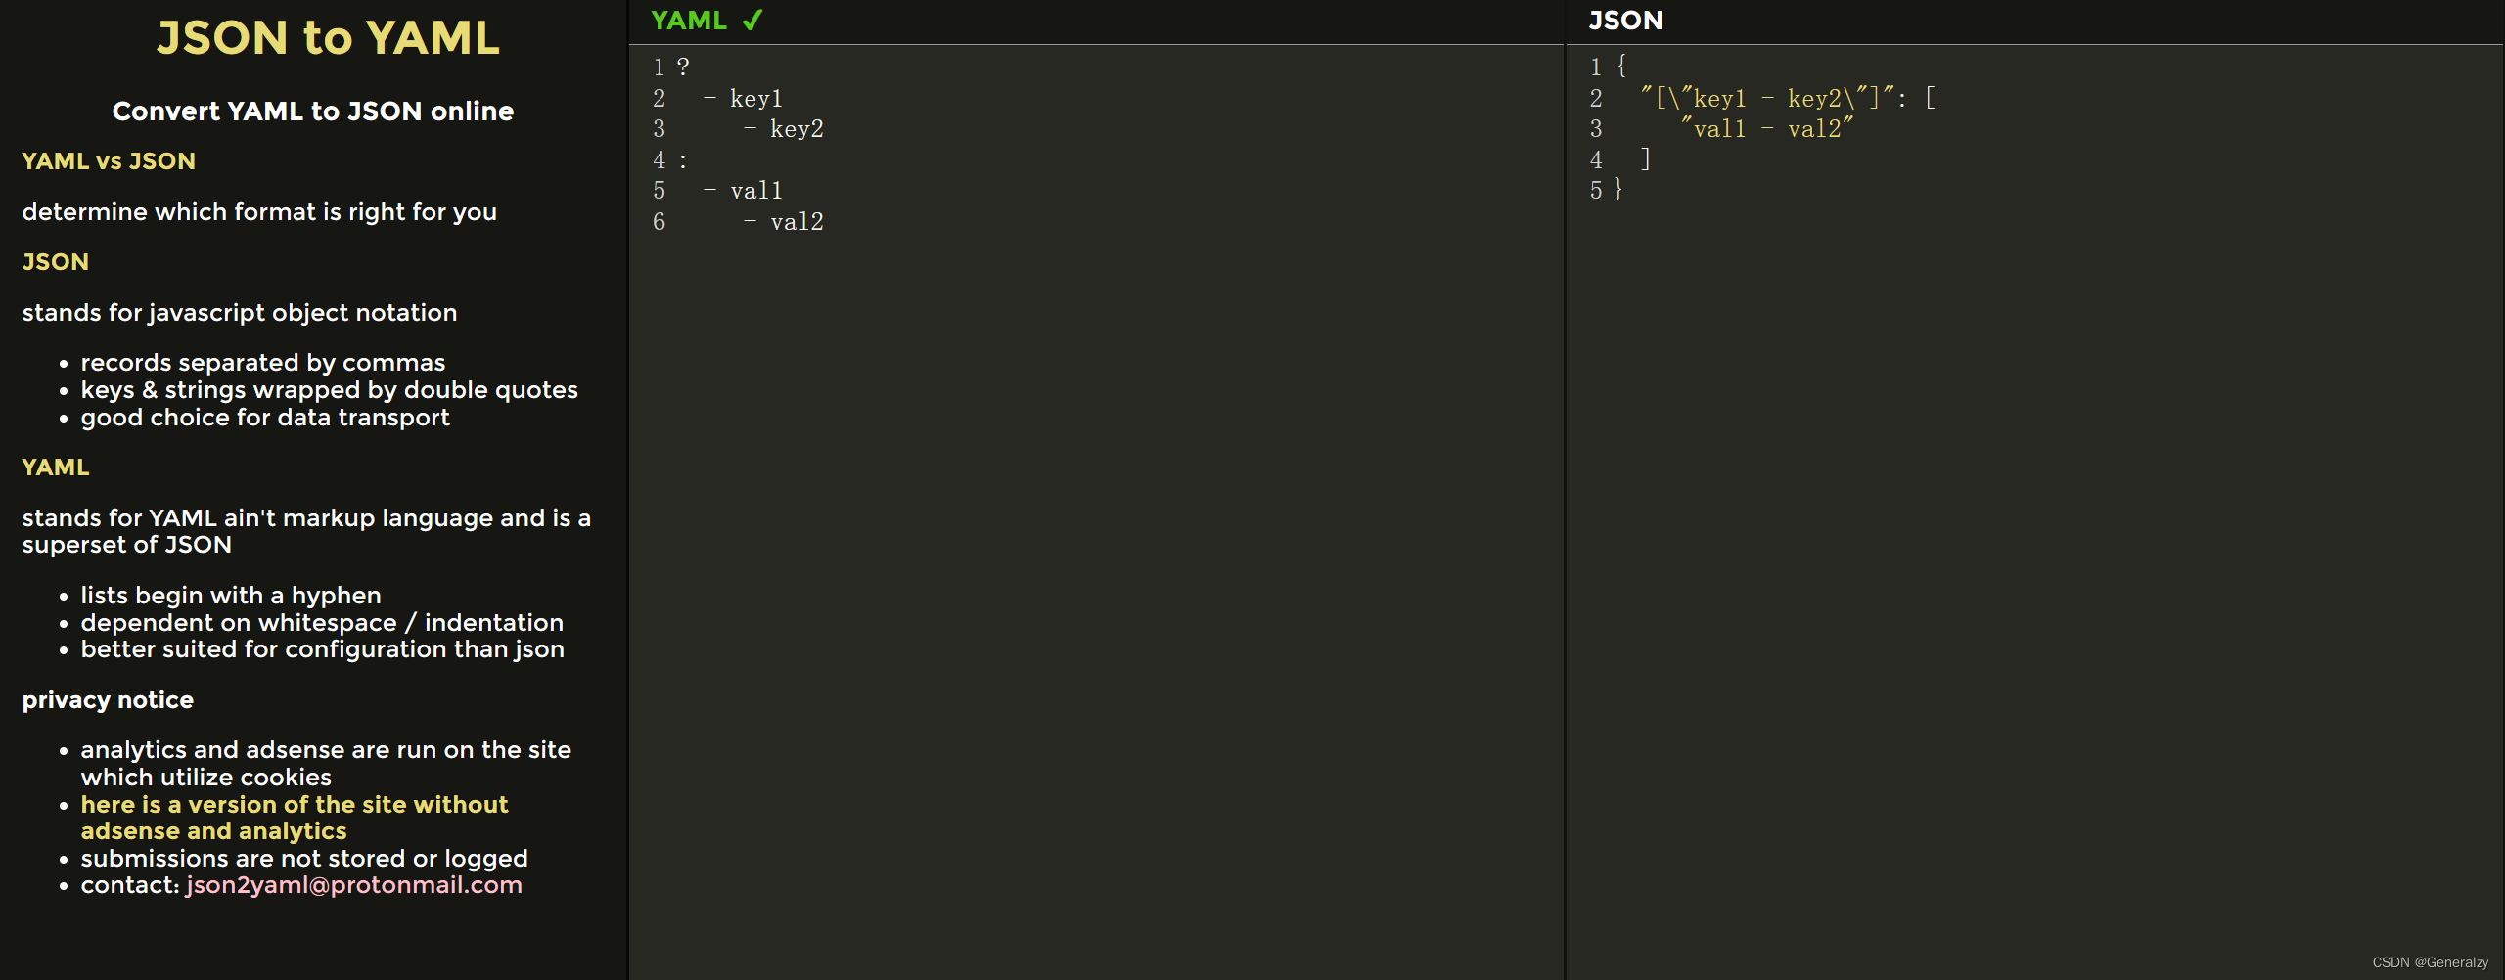Image resolution: width=2505 pixels, height=980 pixels.
Task: Click "analytics and adsense are run" bullet
Action: coord(326,764)
